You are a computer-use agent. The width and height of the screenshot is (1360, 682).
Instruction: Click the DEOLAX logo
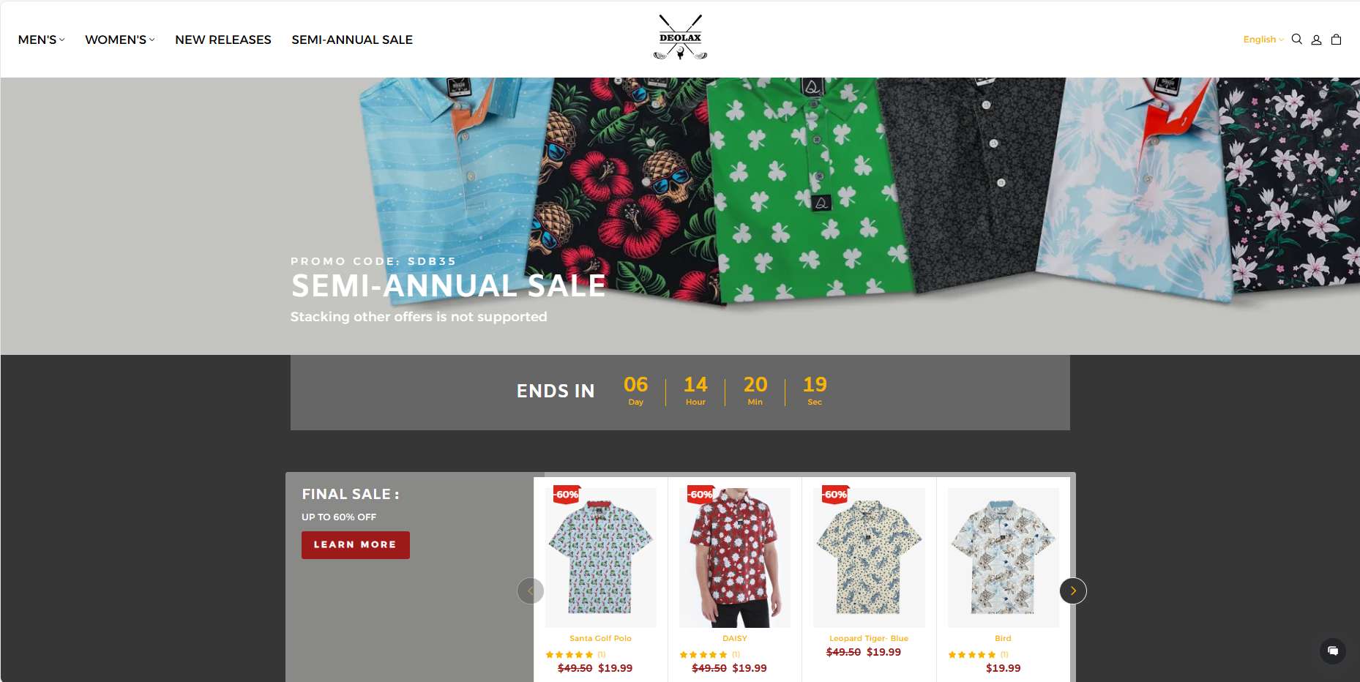(x=680, y=37)
